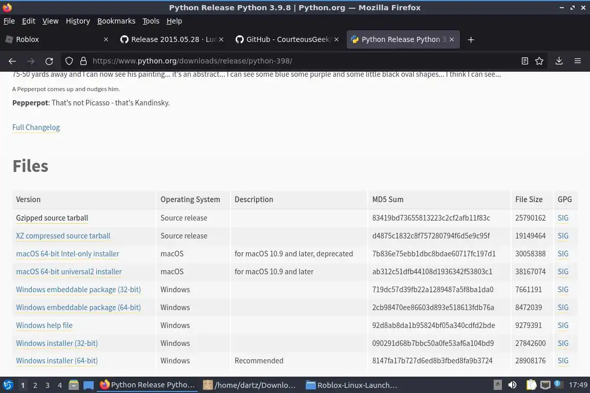Download Windows installer (64-bit)
The width and height of the screenshot is (590, 393).
[x=57, y=361]
